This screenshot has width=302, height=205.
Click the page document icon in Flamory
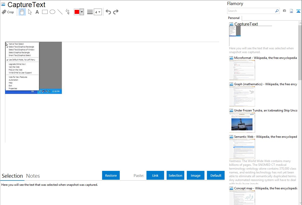291,11
